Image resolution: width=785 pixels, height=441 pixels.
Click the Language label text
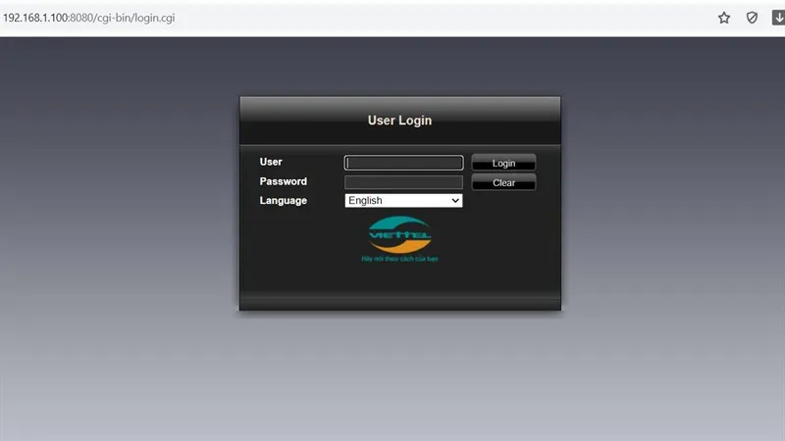(x=283, y=201)
